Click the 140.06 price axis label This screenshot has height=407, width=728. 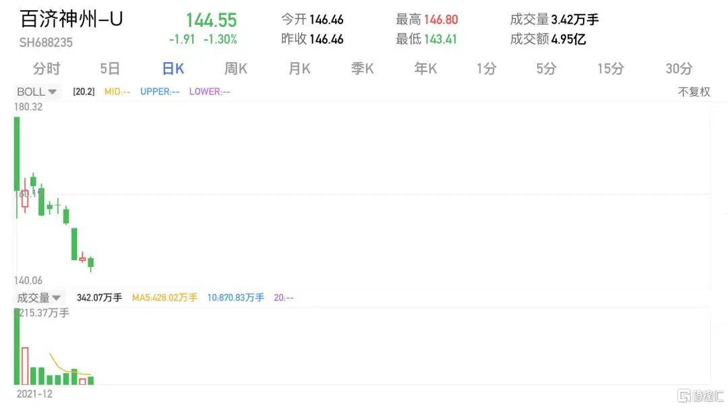(28, 280)
